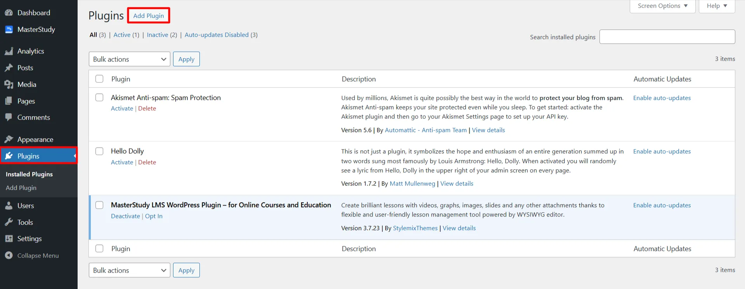Focus the Search installed plugins field

[x=667, y=37]
